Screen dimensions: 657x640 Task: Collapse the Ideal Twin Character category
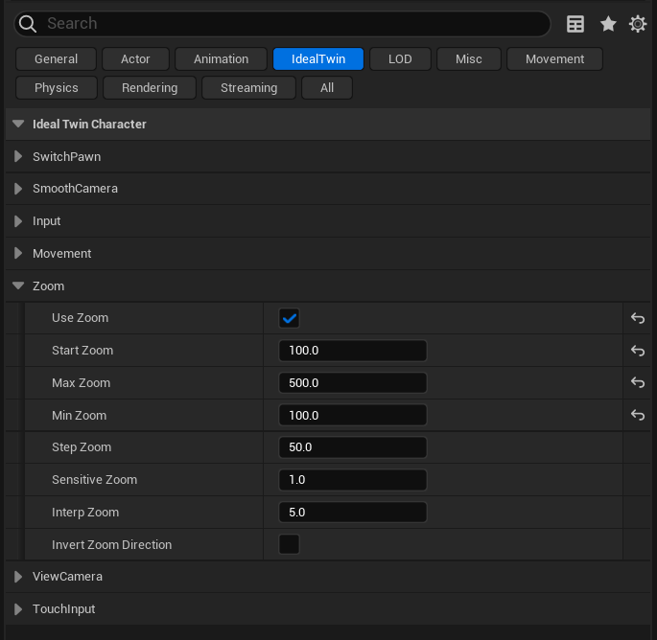pyautogui.click(x=18, y=124)
